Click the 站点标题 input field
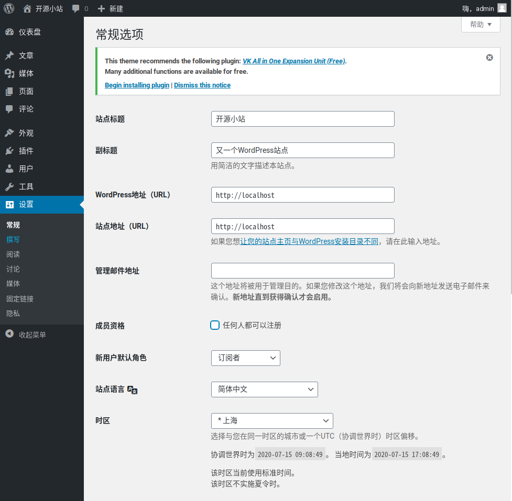Image resolution: width=512 pixels, height=501 pixels. point(303,119)
